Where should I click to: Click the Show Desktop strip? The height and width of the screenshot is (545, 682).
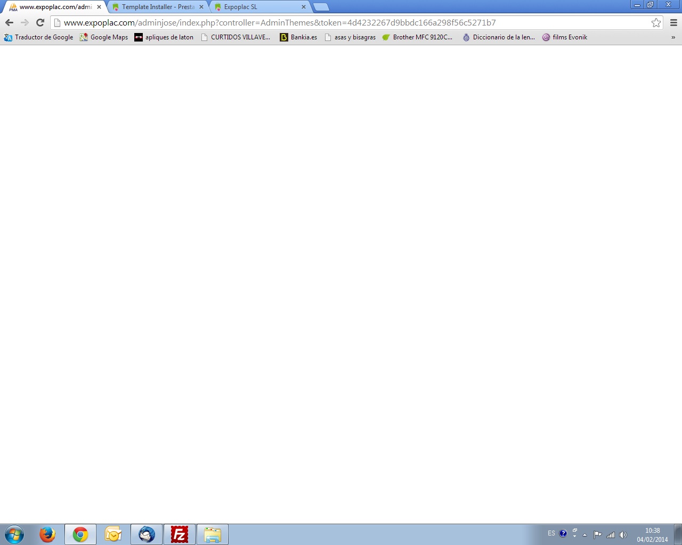point(678,534)
